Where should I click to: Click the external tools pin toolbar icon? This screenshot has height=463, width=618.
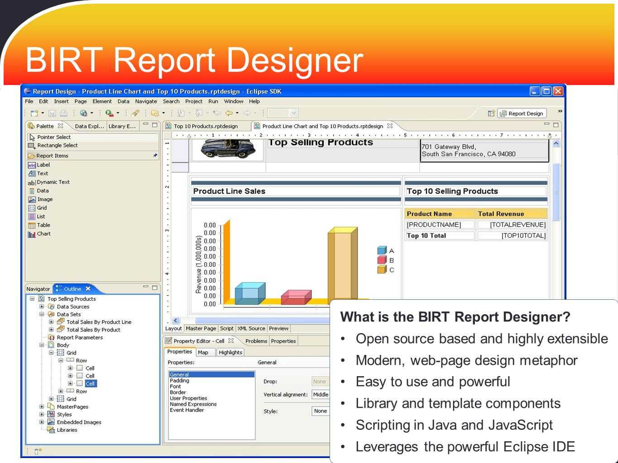(135, 113)
